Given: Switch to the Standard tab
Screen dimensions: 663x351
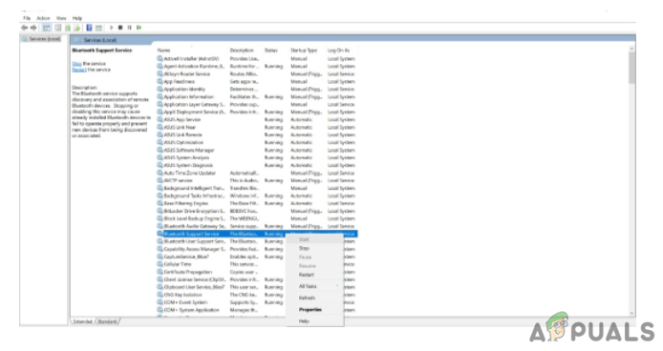Looking at the screenshot, I should pyautogui.click(x=107, y=321).
